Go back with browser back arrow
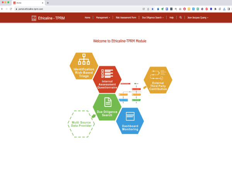 click(x=2, y=9)
